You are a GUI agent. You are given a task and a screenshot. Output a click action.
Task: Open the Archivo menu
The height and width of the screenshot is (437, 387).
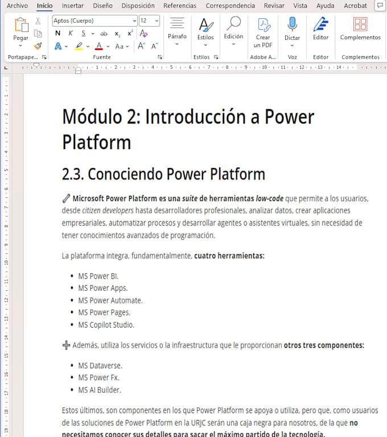[x=17, y=6]
